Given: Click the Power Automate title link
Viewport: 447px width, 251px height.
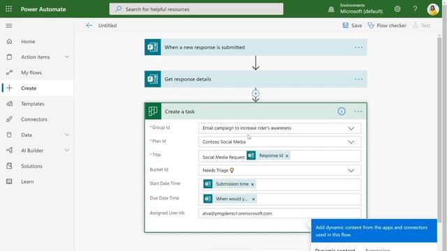Looking at the screenshot, I should (43, 9).
